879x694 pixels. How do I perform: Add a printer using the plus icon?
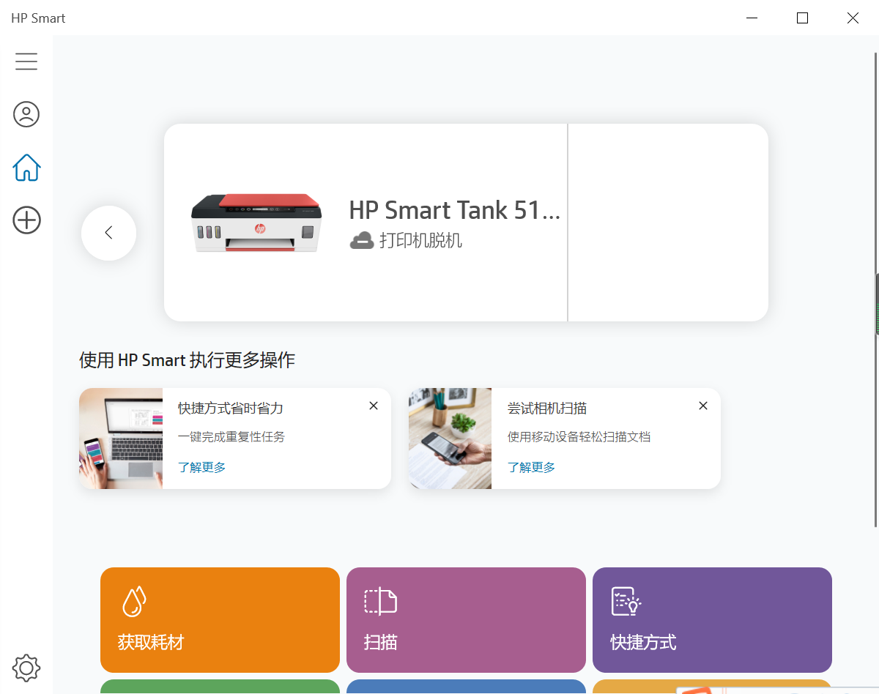(x=26, y=220)
